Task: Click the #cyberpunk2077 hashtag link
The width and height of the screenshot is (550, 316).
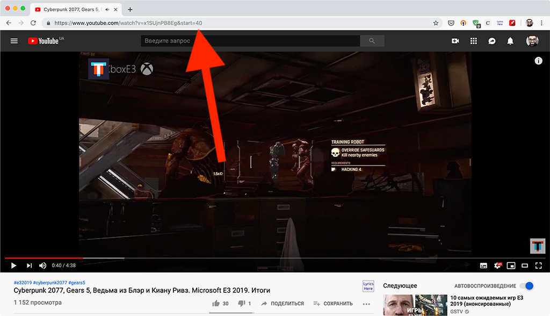Action: (50, 283)
